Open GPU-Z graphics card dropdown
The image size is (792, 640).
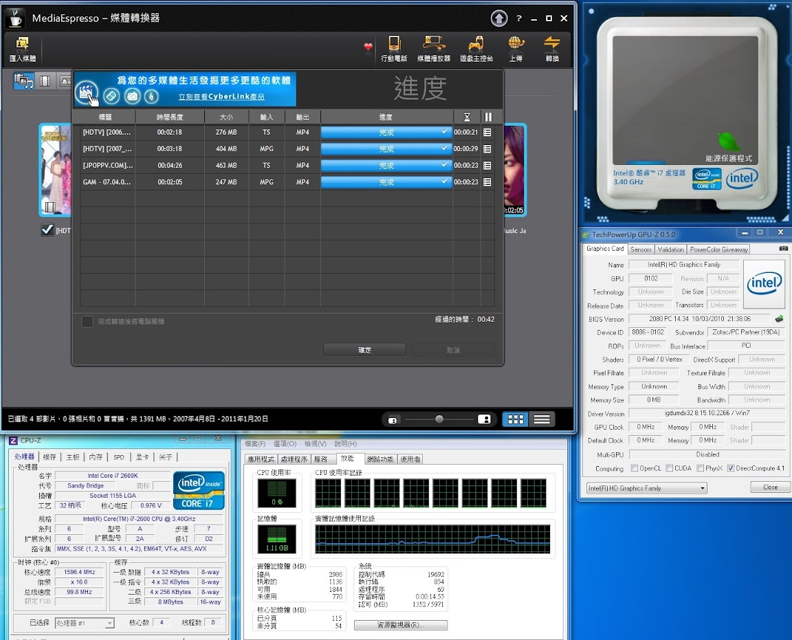pos(646,488)
